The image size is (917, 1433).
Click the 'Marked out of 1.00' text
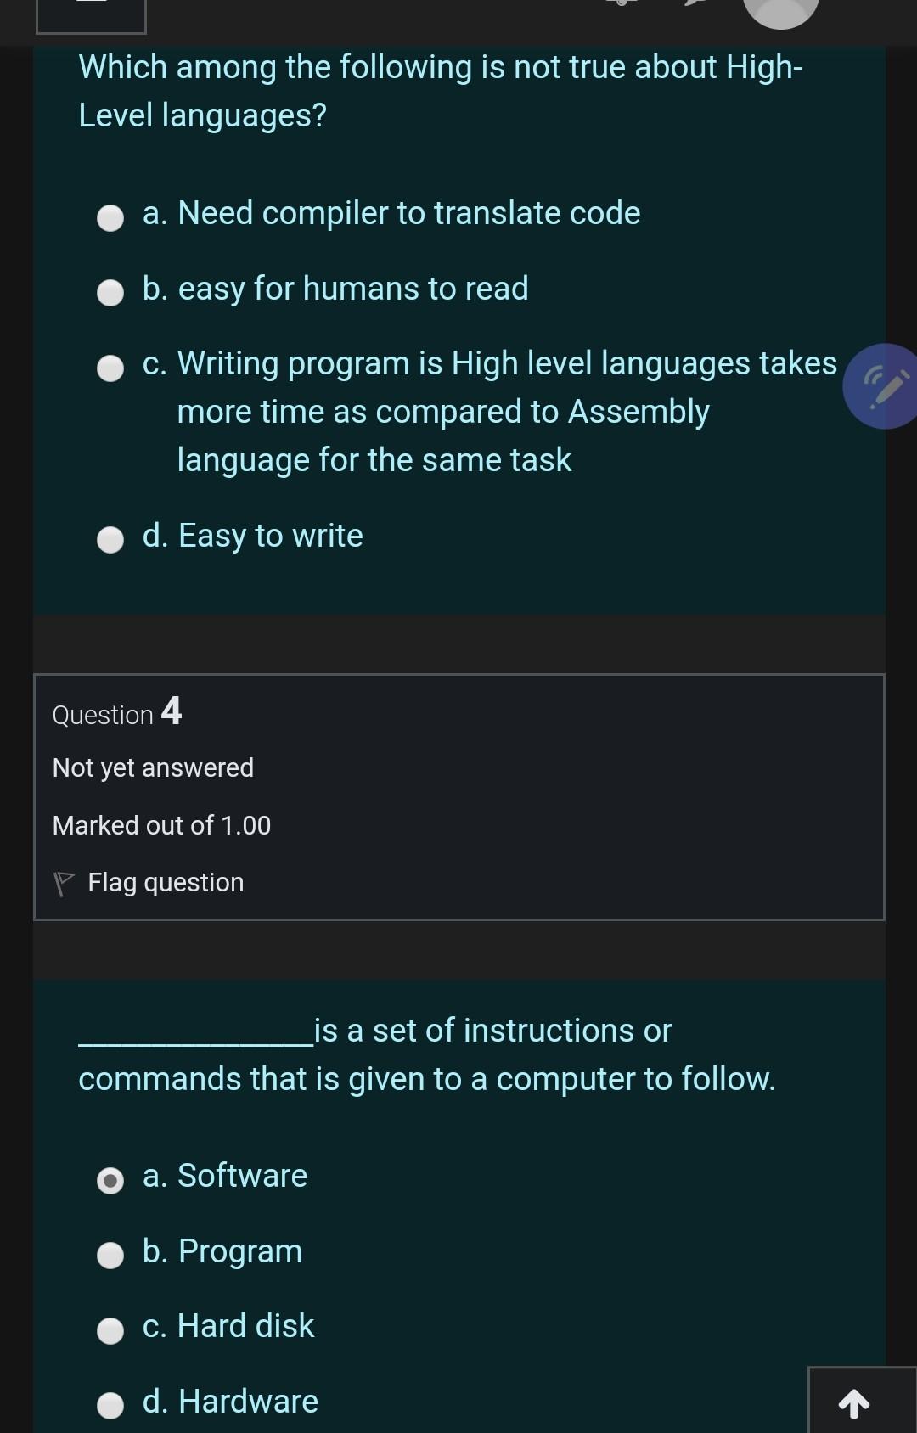(161, 825)
